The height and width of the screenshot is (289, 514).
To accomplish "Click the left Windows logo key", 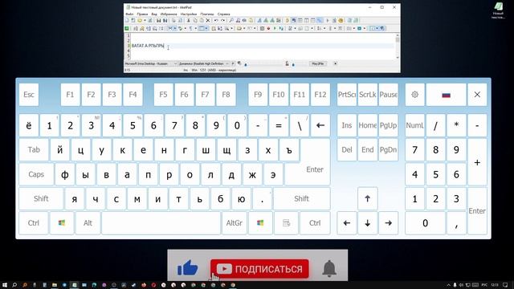I will click(x=62, y=223).
